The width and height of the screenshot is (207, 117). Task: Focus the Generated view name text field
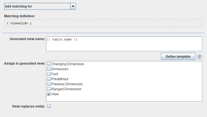[124, 44]
